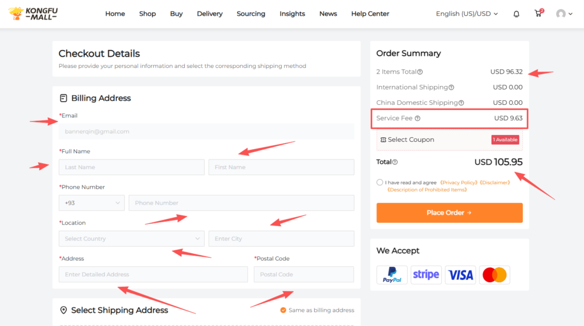Open the +93 phone country code dropdown

pos(91,203)
